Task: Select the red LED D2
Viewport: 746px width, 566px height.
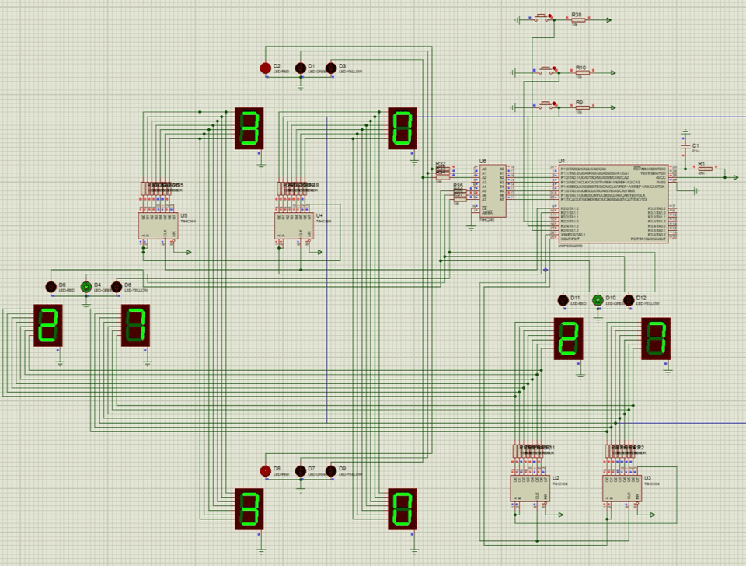Action: [x=266, y=66]
